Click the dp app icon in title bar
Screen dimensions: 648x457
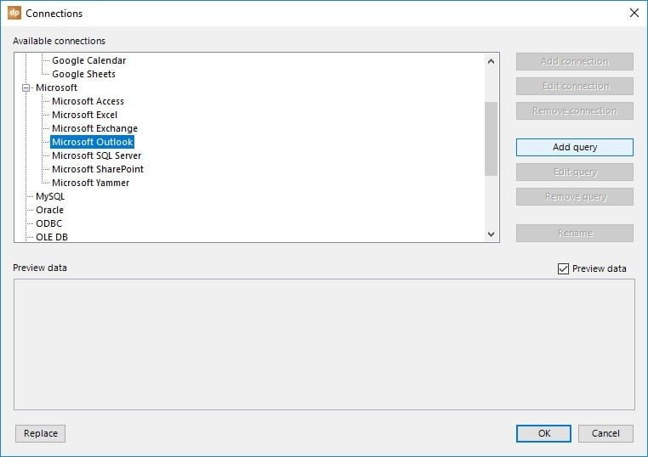coord(14,13)
